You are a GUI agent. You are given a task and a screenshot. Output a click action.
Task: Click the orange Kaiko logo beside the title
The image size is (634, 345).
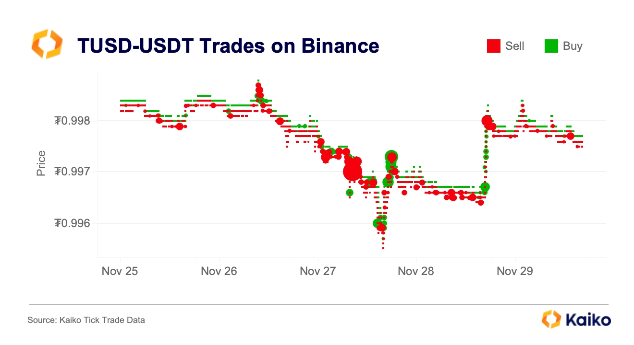[47, 45]
